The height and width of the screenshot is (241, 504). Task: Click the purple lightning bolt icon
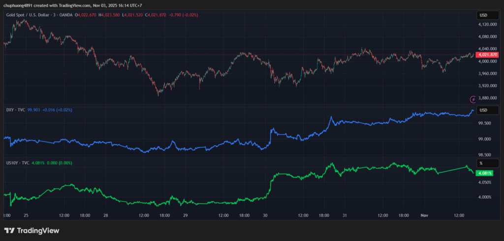point(473,99)
